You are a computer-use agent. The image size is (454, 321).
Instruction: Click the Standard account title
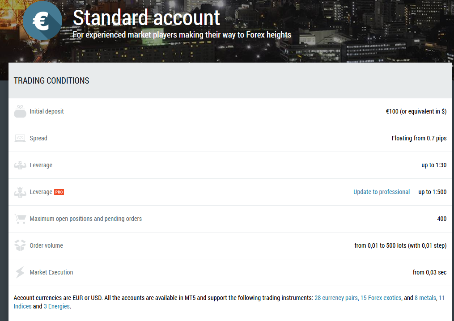tap(146, 18)
